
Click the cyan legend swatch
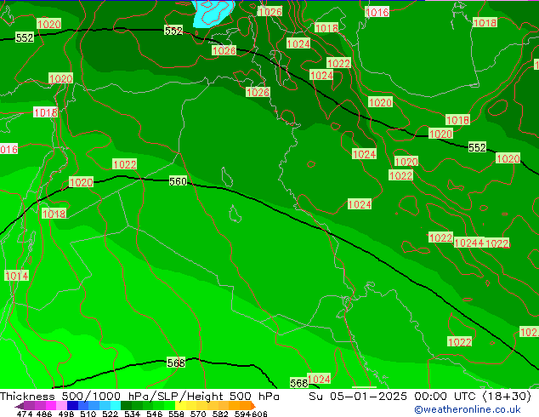pos(116,406)
